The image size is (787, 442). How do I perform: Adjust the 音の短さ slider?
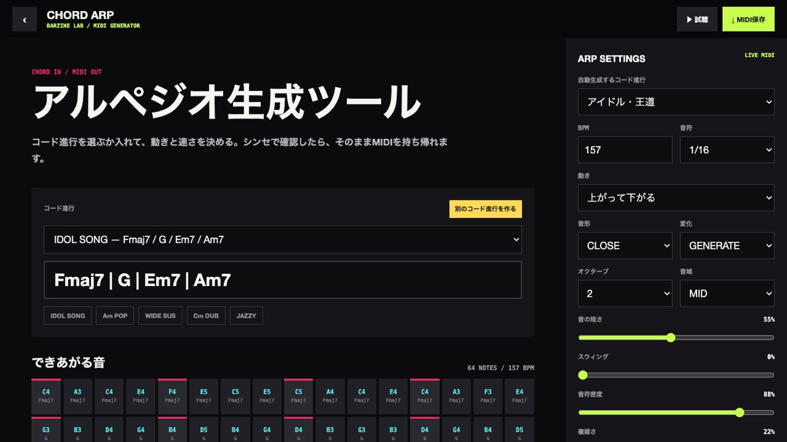click(676, 338)
